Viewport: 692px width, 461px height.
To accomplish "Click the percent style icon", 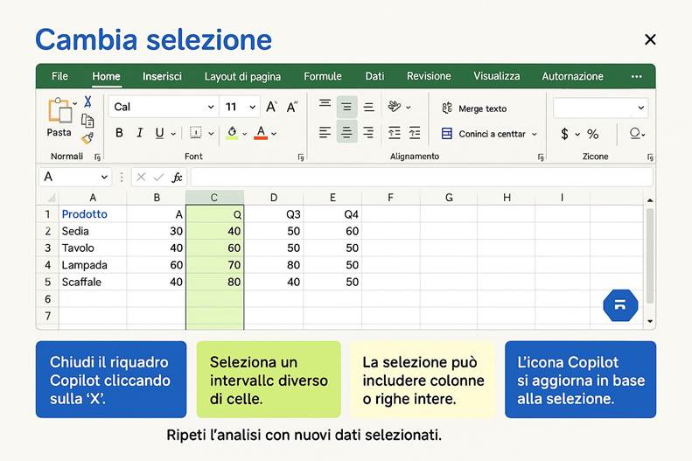I will 592,134.
